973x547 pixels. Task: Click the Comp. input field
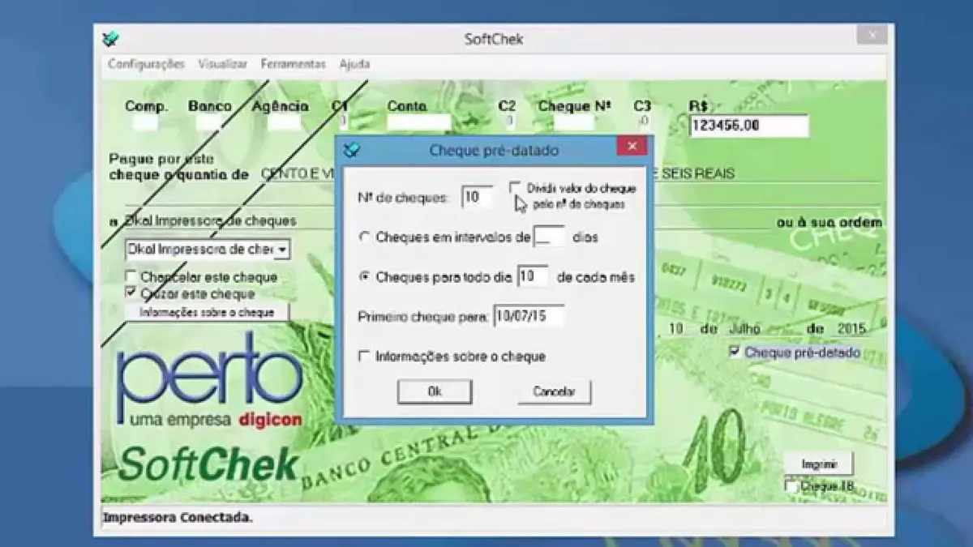point(146,122)
